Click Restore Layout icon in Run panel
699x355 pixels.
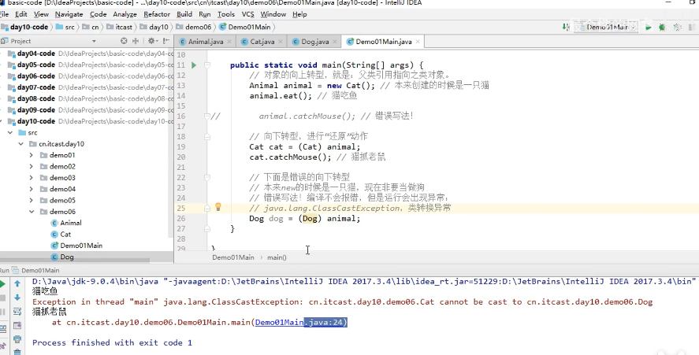pos(2,329)
